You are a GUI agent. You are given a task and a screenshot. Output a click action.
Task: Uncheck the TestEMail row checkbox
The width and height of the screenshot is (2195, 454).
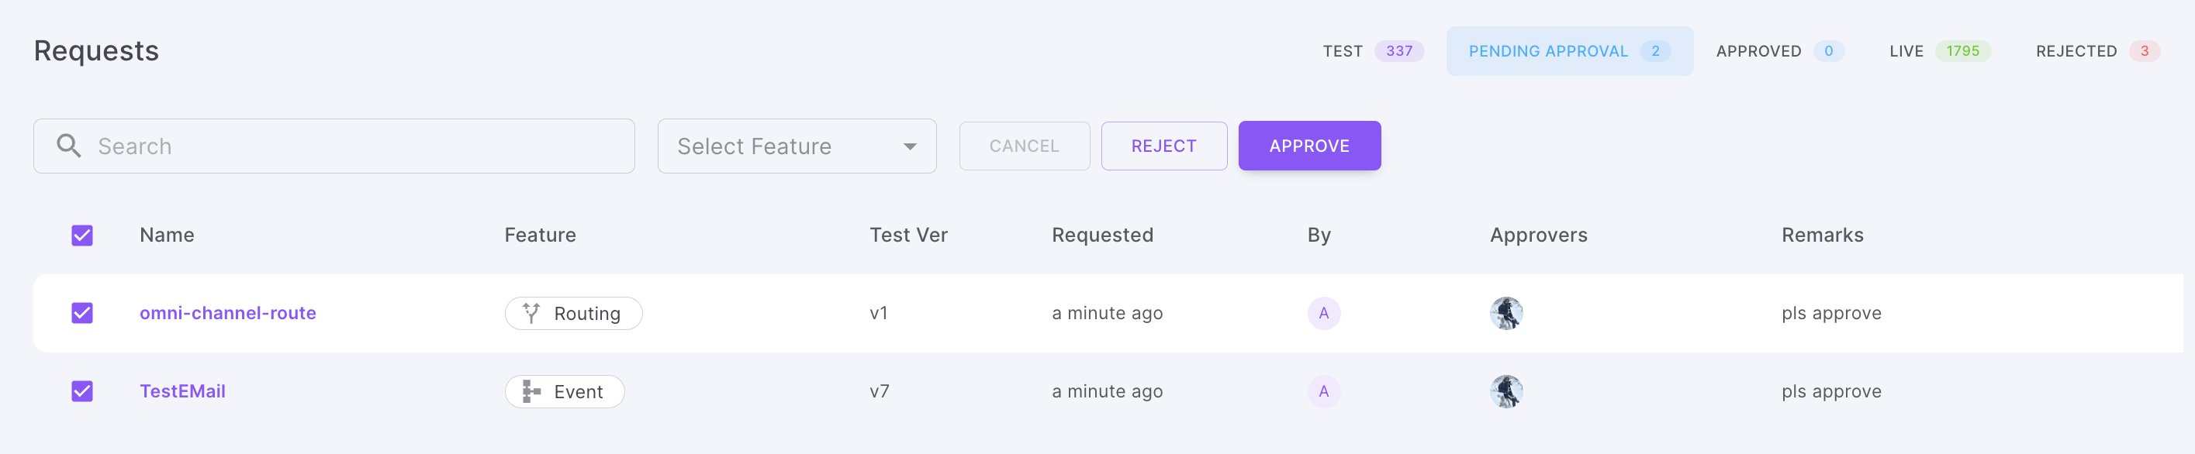point(81,392)
